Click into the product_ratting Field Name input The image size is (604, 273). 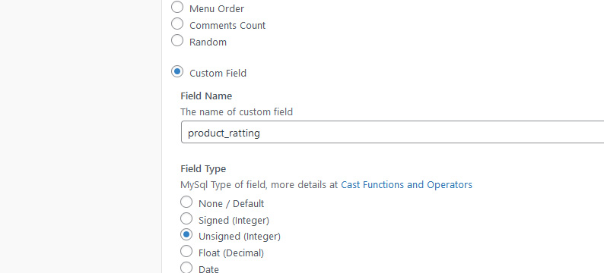pos(393,133)
